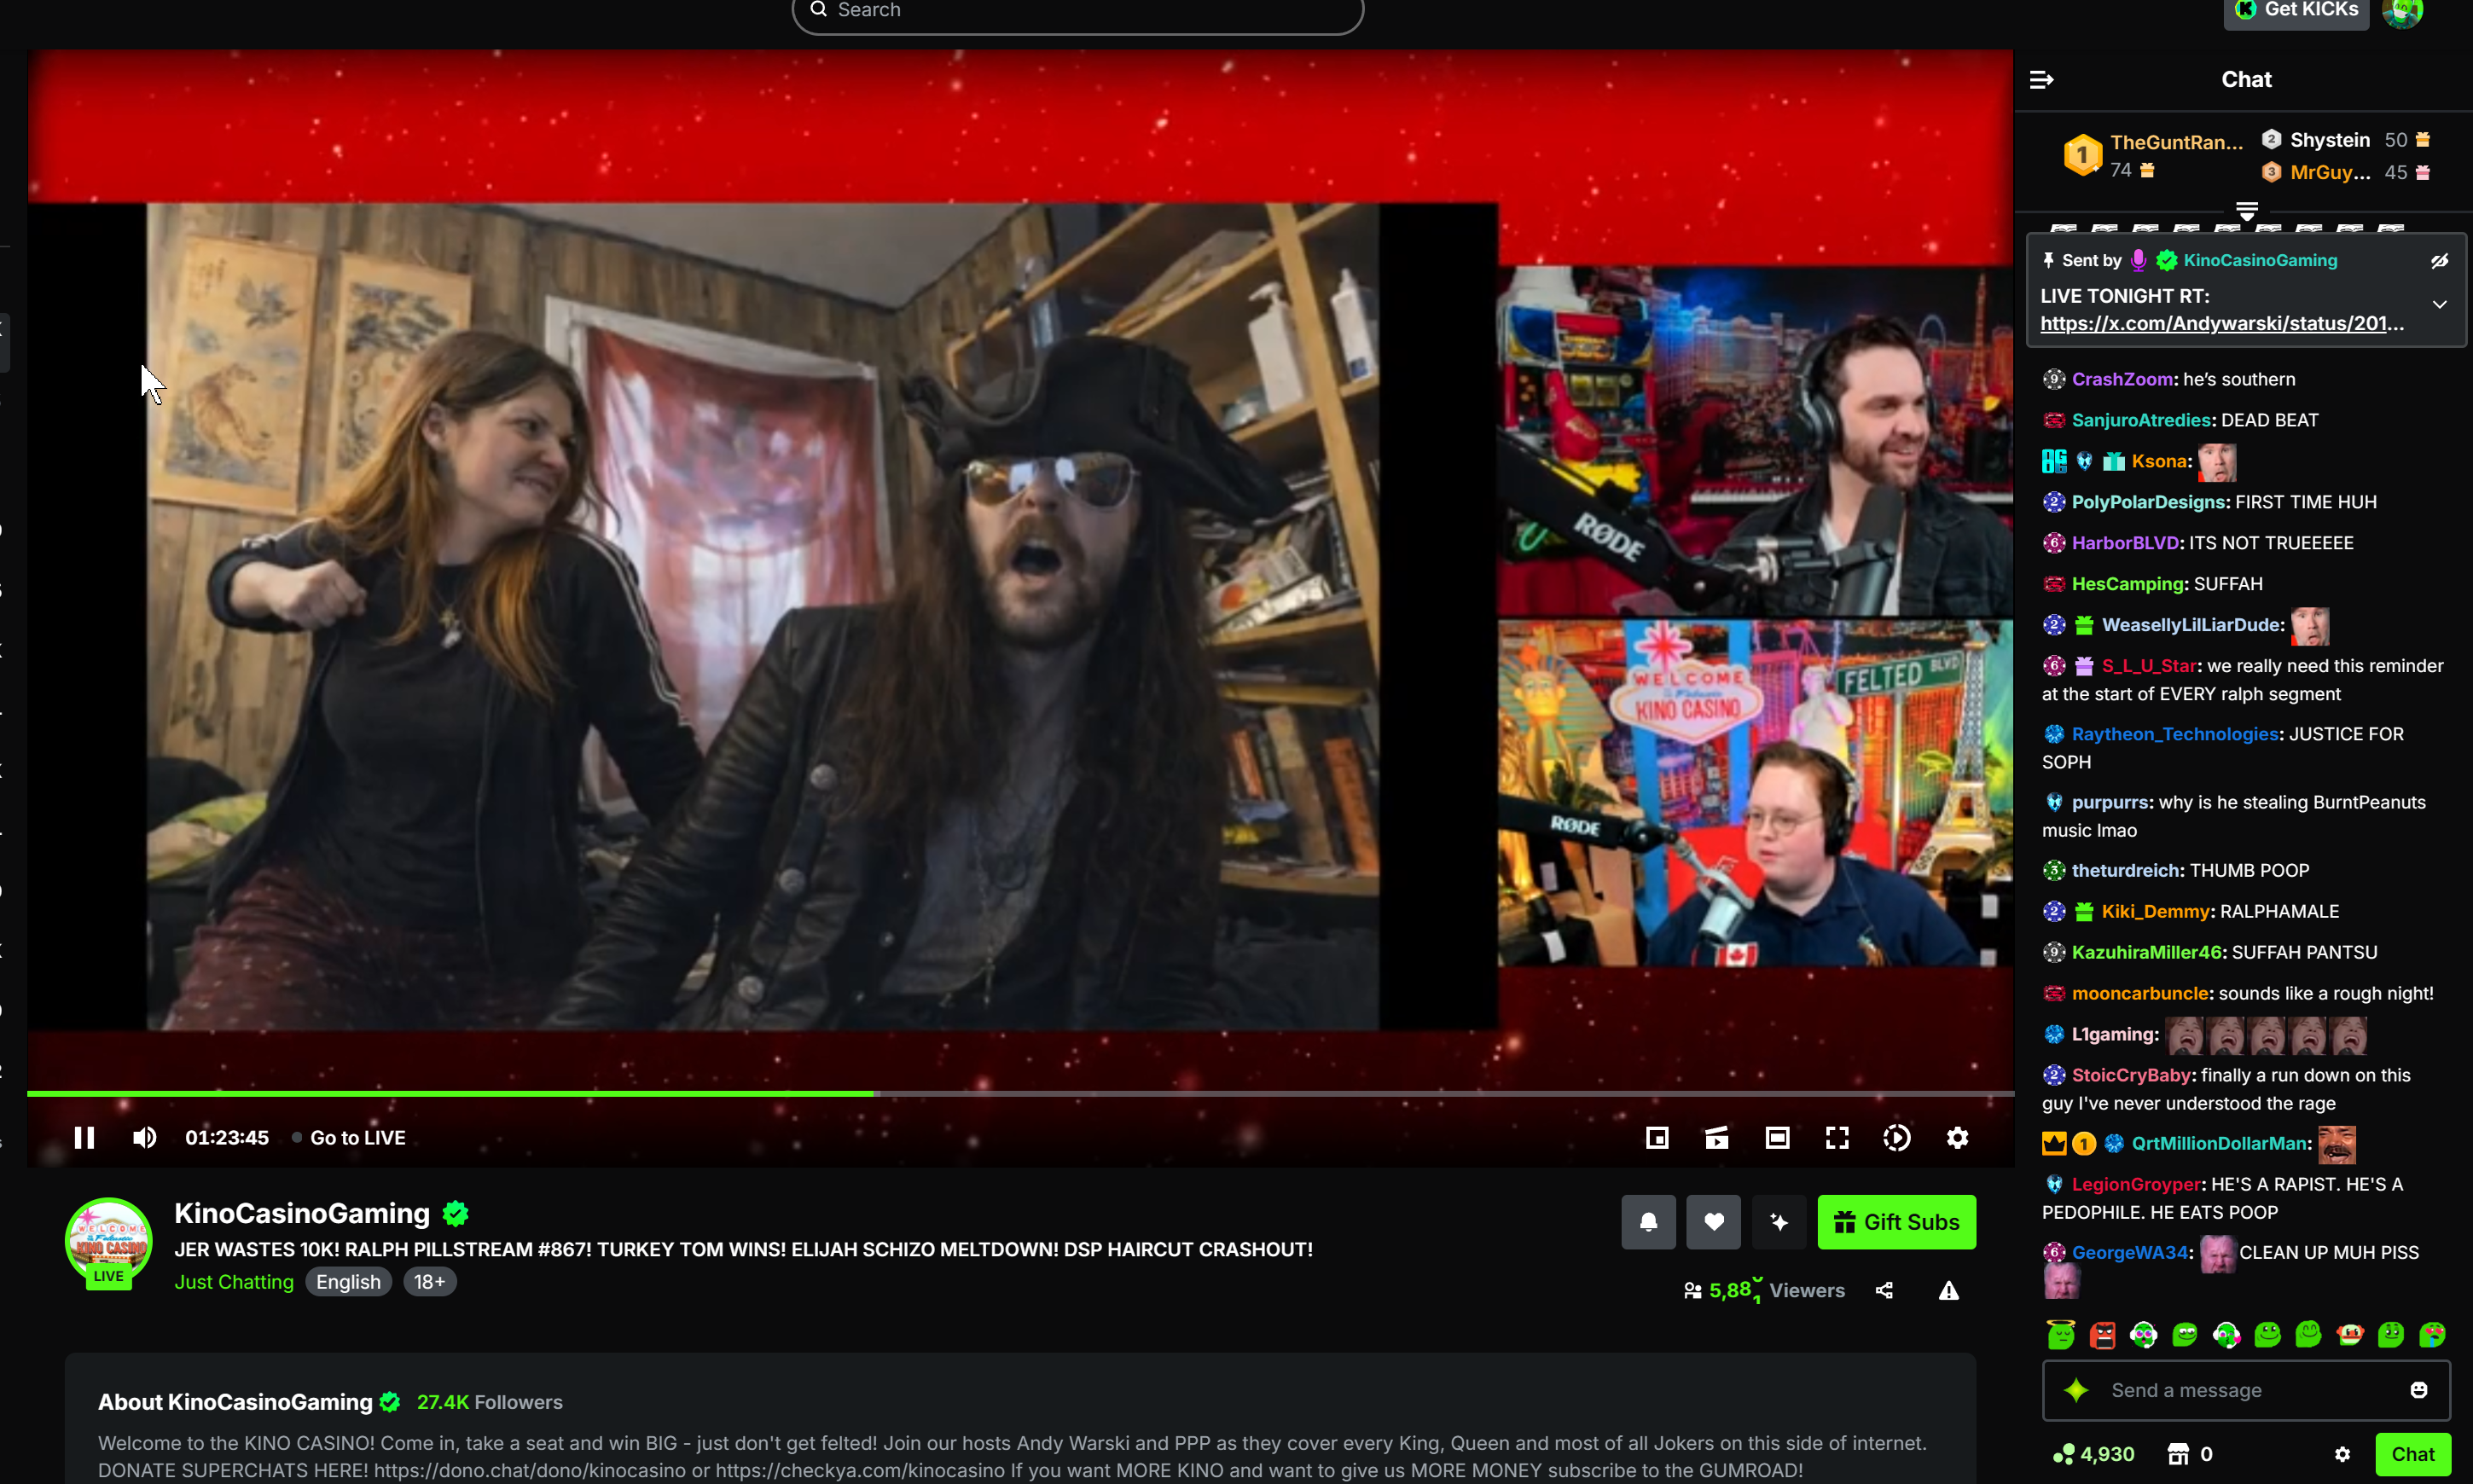Expand the pinned message chevron

click(x=2439, y=304)
